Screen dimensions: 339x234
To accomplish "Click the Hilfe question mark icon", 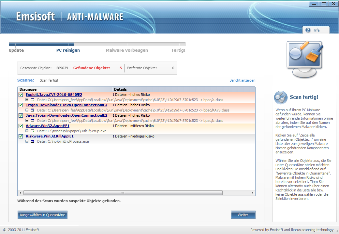I will coord(308,30).
